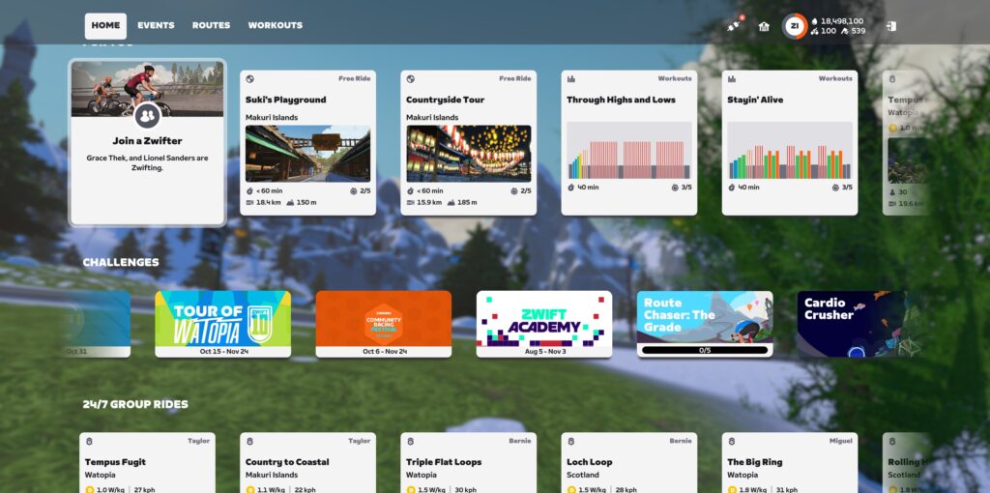This screenshot has width=990, height=493.
Task: Open Countryside Tour lantern preview image
Action: pos(469,154)
